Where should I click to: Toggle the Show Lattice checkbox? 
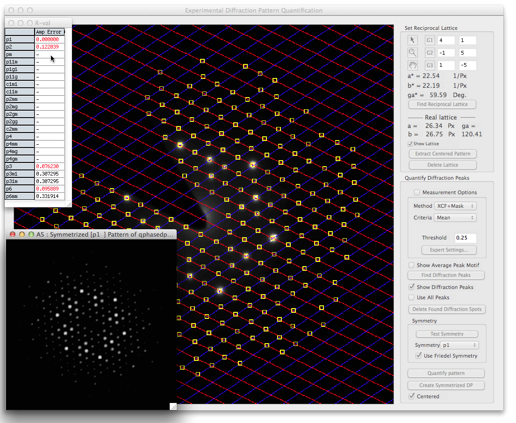pyautogui.click(x=410, y=144)
